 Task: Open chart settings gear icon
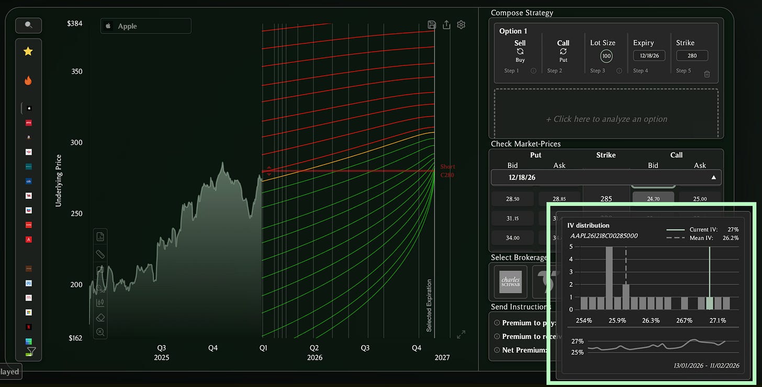coord(461,25)
